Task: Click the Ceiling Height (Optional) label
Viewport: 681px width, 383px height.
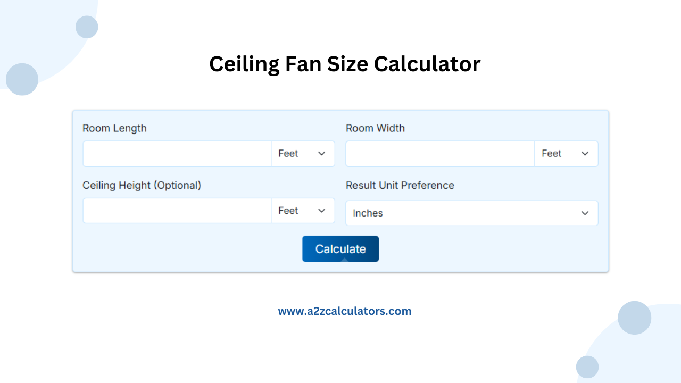Action: 142,185
